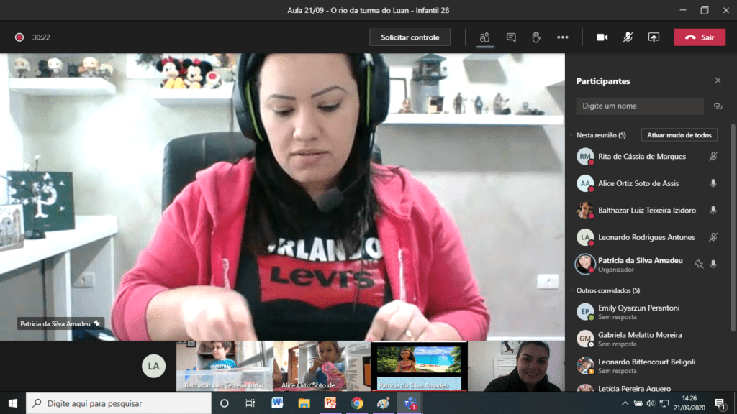Image resolution: width=737 pixels, height=414 pixels.
Task: Toggle the camera on or off
Action: [x=602, y=37]
